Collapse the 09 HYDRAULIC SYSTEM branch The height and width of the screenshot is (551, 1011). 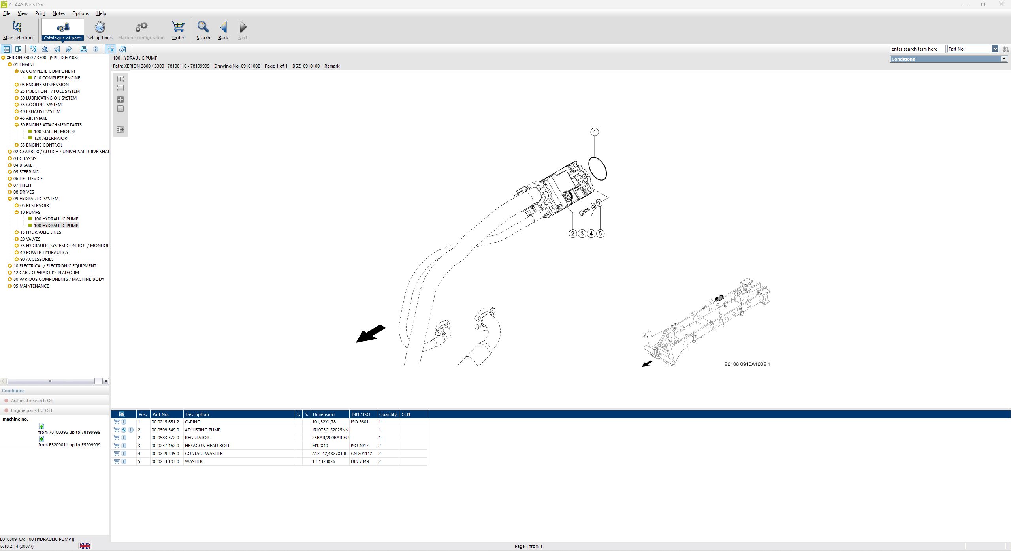coord(10,198)
